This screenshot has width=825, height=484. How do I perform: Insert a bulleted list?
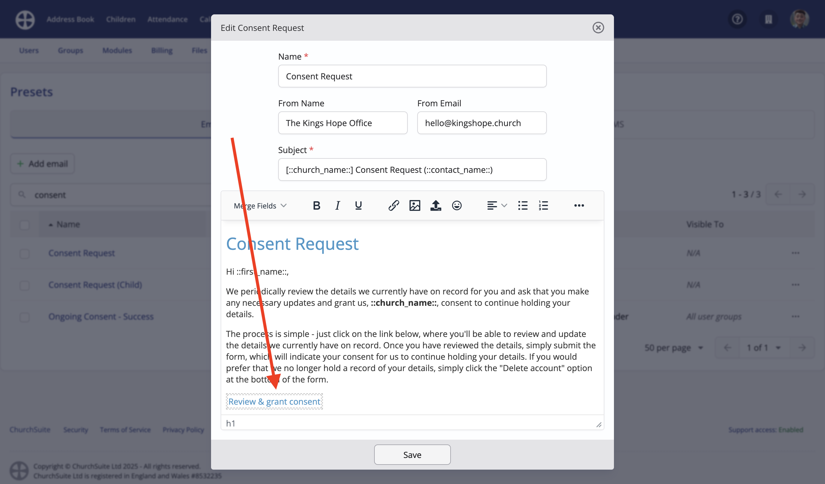pyautogui.click(x=523, y=205)
